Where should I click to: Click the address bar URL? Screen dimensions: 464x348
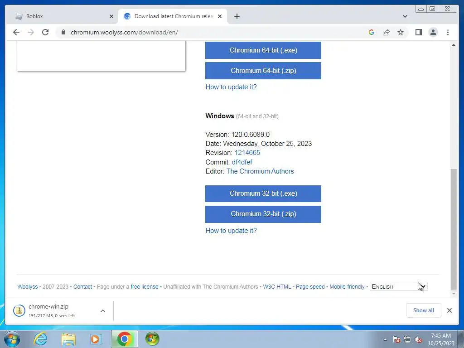(124, 32)
